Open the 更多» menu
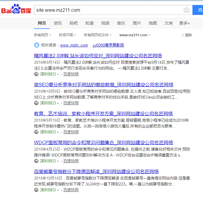The height and width of the screenshot is (198, 203). coord(184,23)
